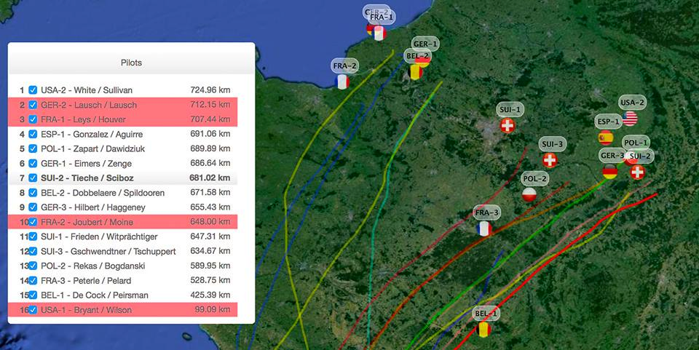Click the FRA-2 French flag marker
This screenshot has height=350, width=699.
point(343,81)
